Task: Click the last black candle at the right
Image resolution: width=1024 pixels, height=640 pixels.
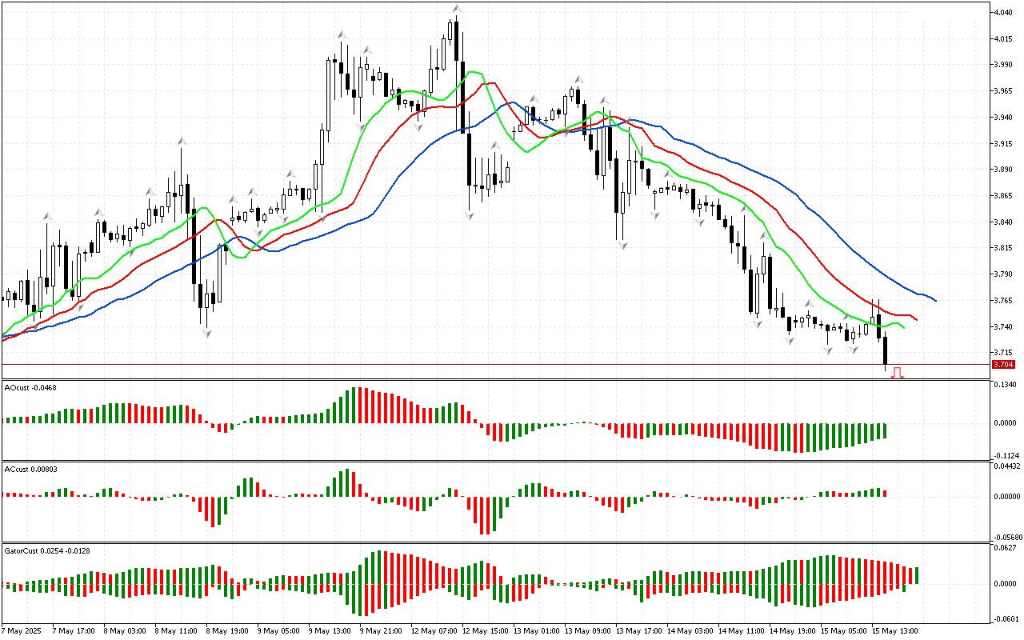Action: 885,350
